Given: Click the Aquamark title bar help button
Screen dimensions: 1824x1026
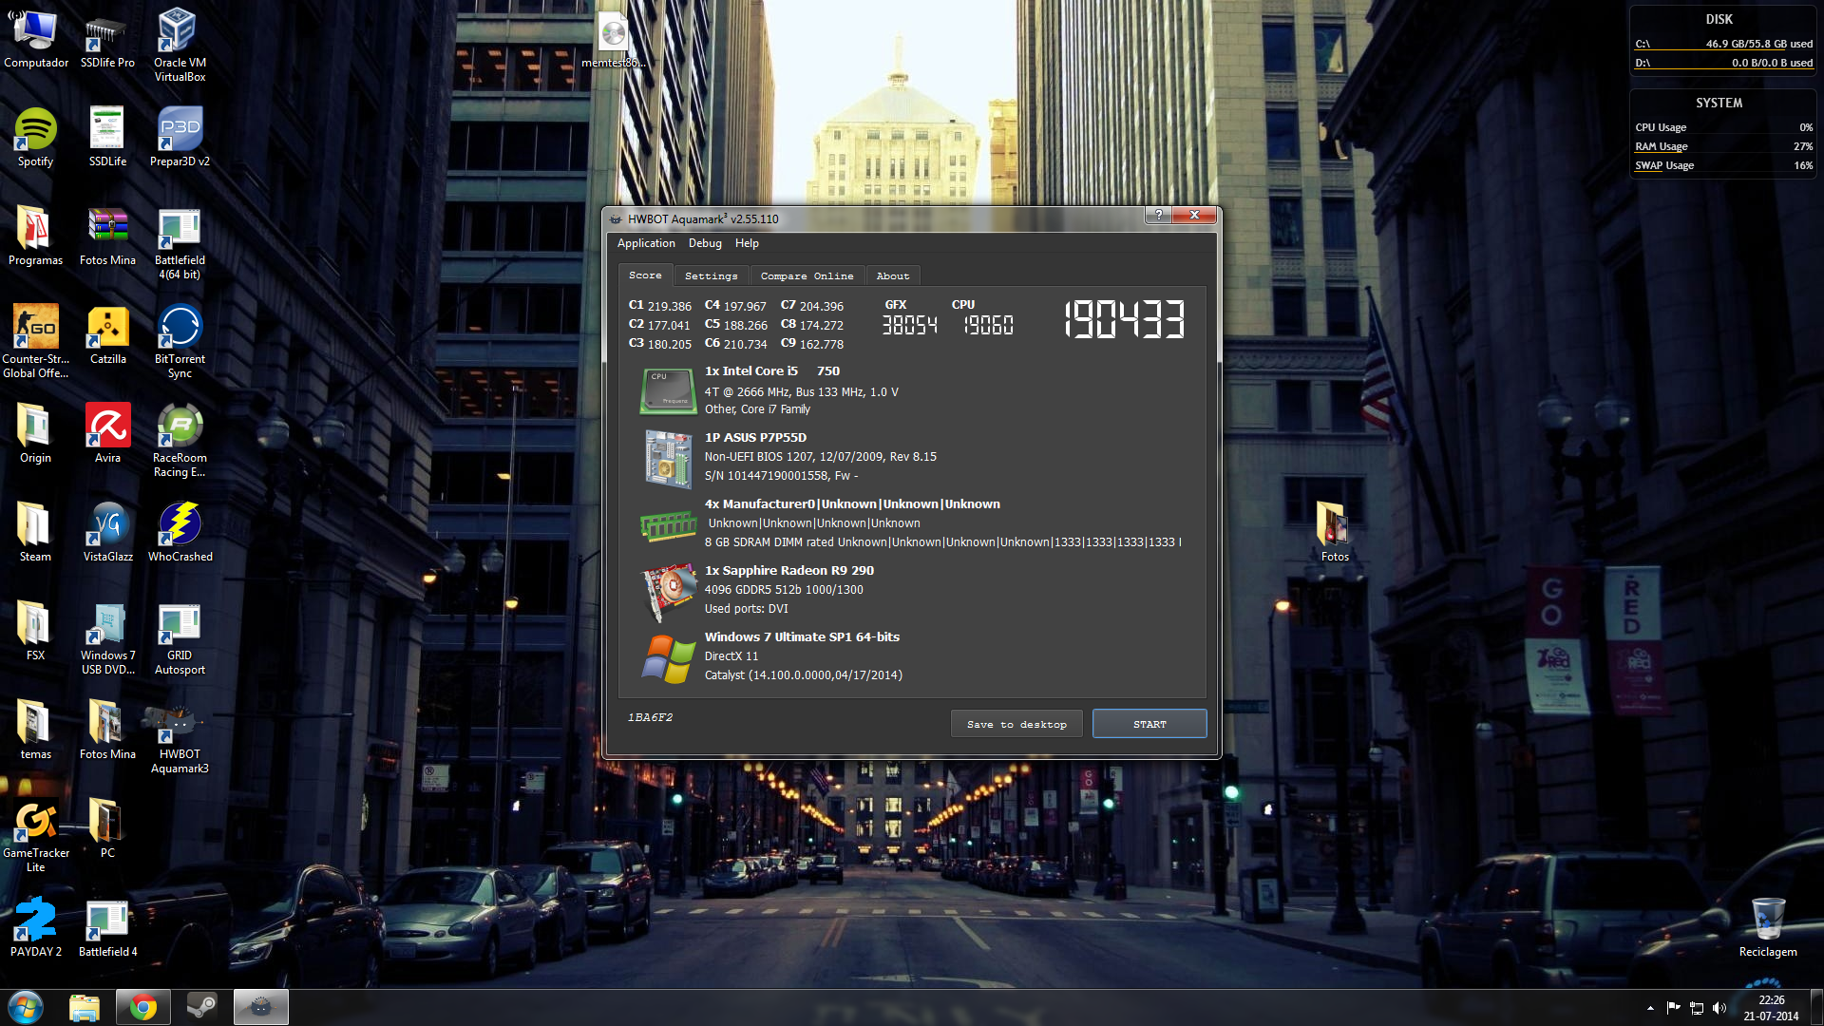Looking at the screenshot, I should click(1158, 215).
